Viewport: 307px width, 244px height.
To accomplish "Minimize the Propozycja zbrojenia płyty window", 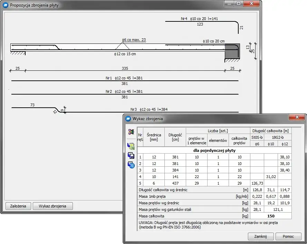I will coord(229,4).
